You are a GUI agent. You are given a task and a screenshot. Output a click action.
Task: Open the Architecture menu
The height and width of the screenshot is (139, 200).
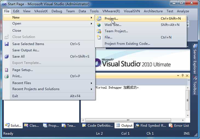click(153, 11)
